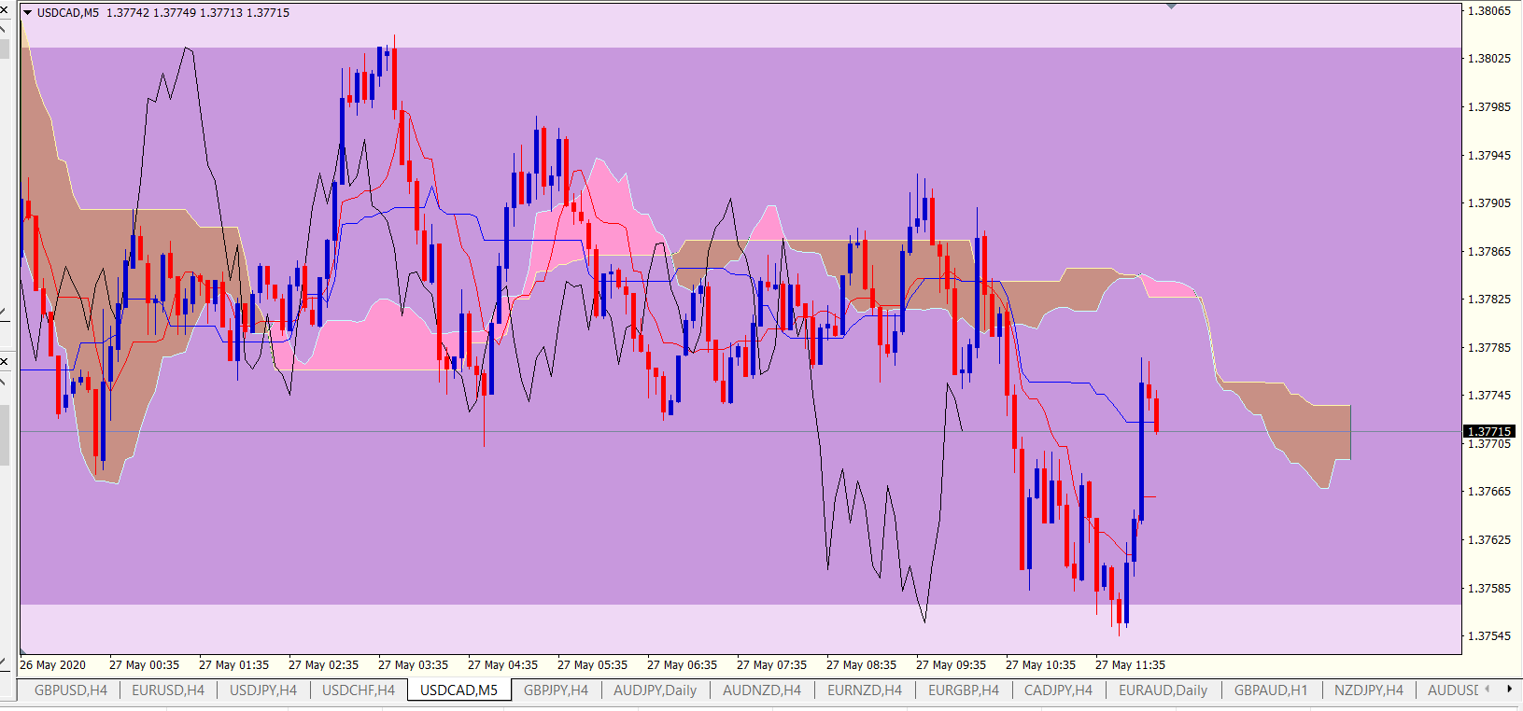The height and width of the screenshot is (711, 1523).
Task: Click the 1.37785 price scale label
Action: coord(1489,348)
